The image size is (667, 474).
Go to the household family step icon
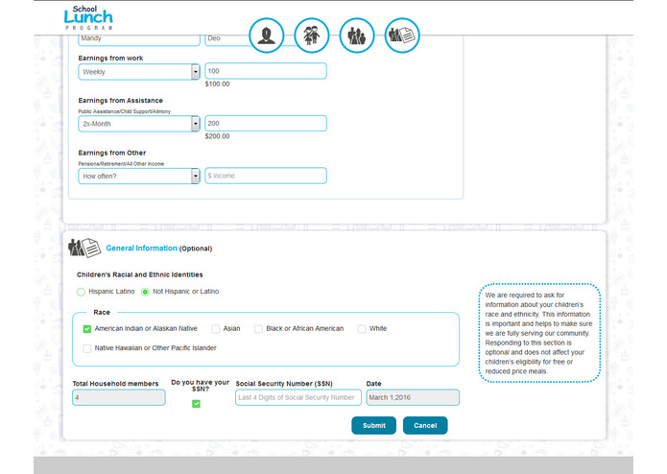(x=357, y=36)
